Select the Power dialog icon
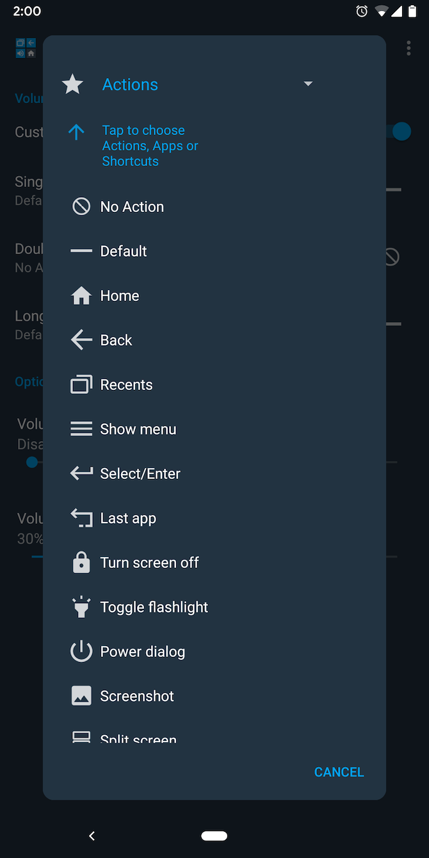The width and height of the screenshot is (429, 858). pos(81,651)
